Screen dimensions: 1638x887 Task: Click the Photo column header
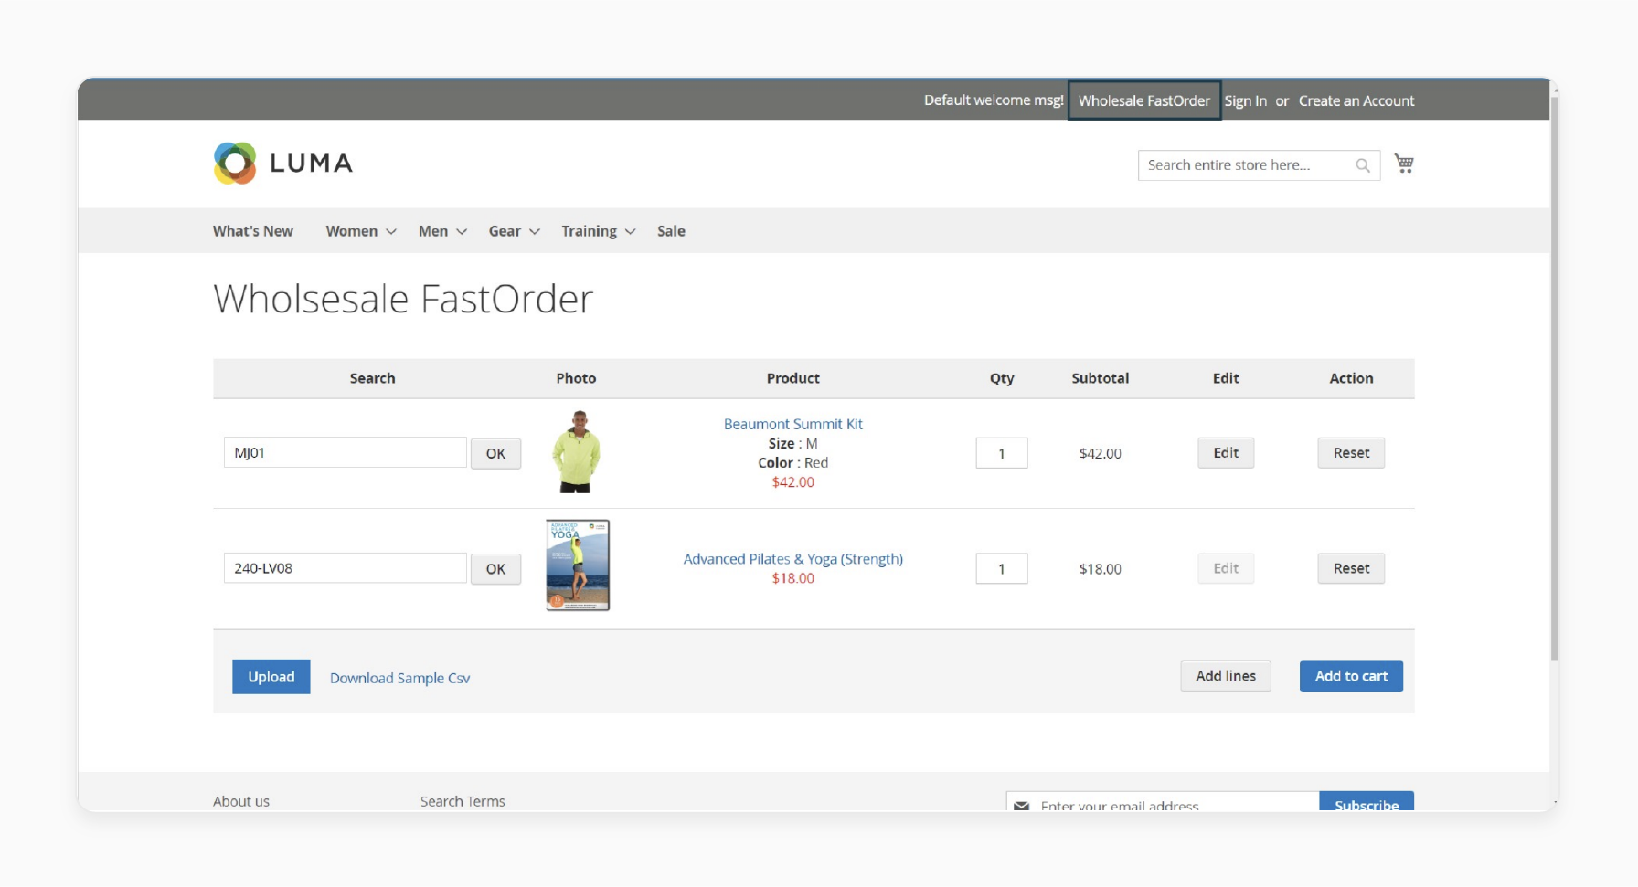[x=576, y=378]
